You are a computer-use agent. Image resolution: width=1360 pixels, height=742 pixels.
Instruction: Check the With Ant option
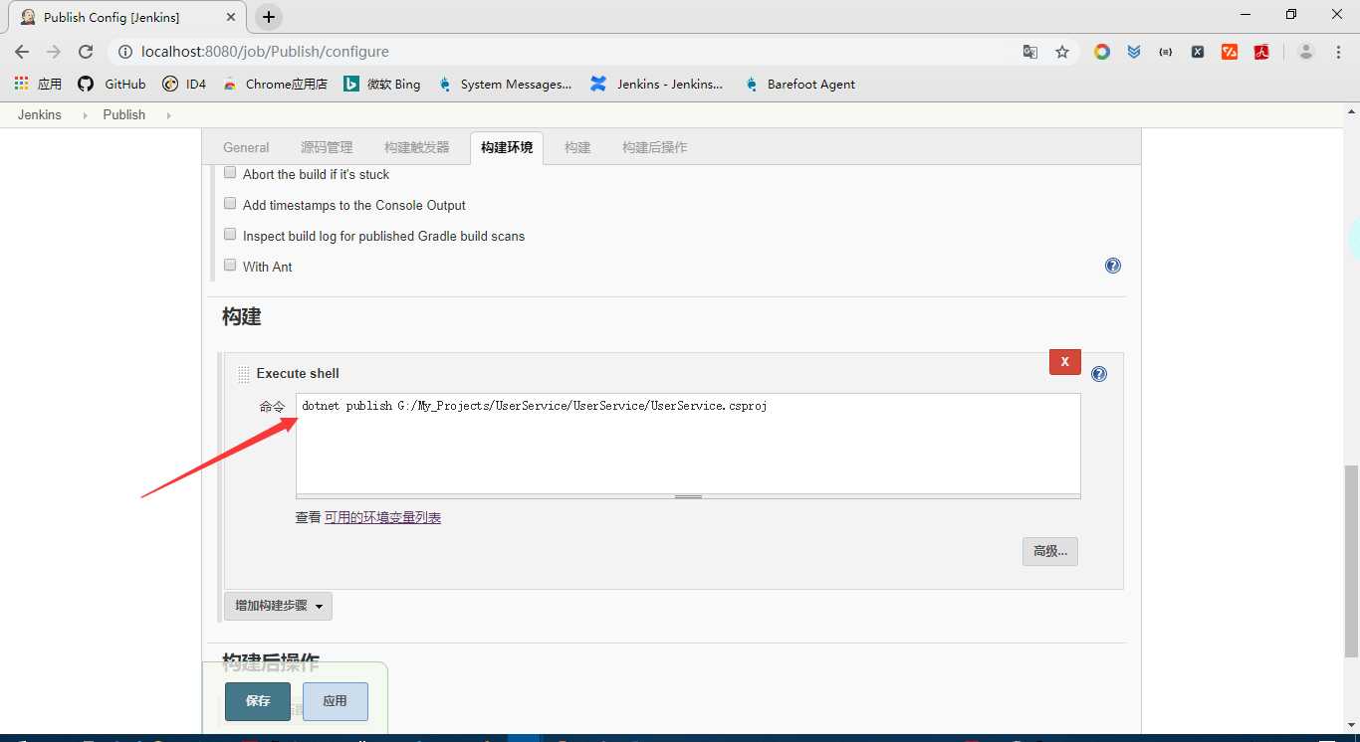230,266
